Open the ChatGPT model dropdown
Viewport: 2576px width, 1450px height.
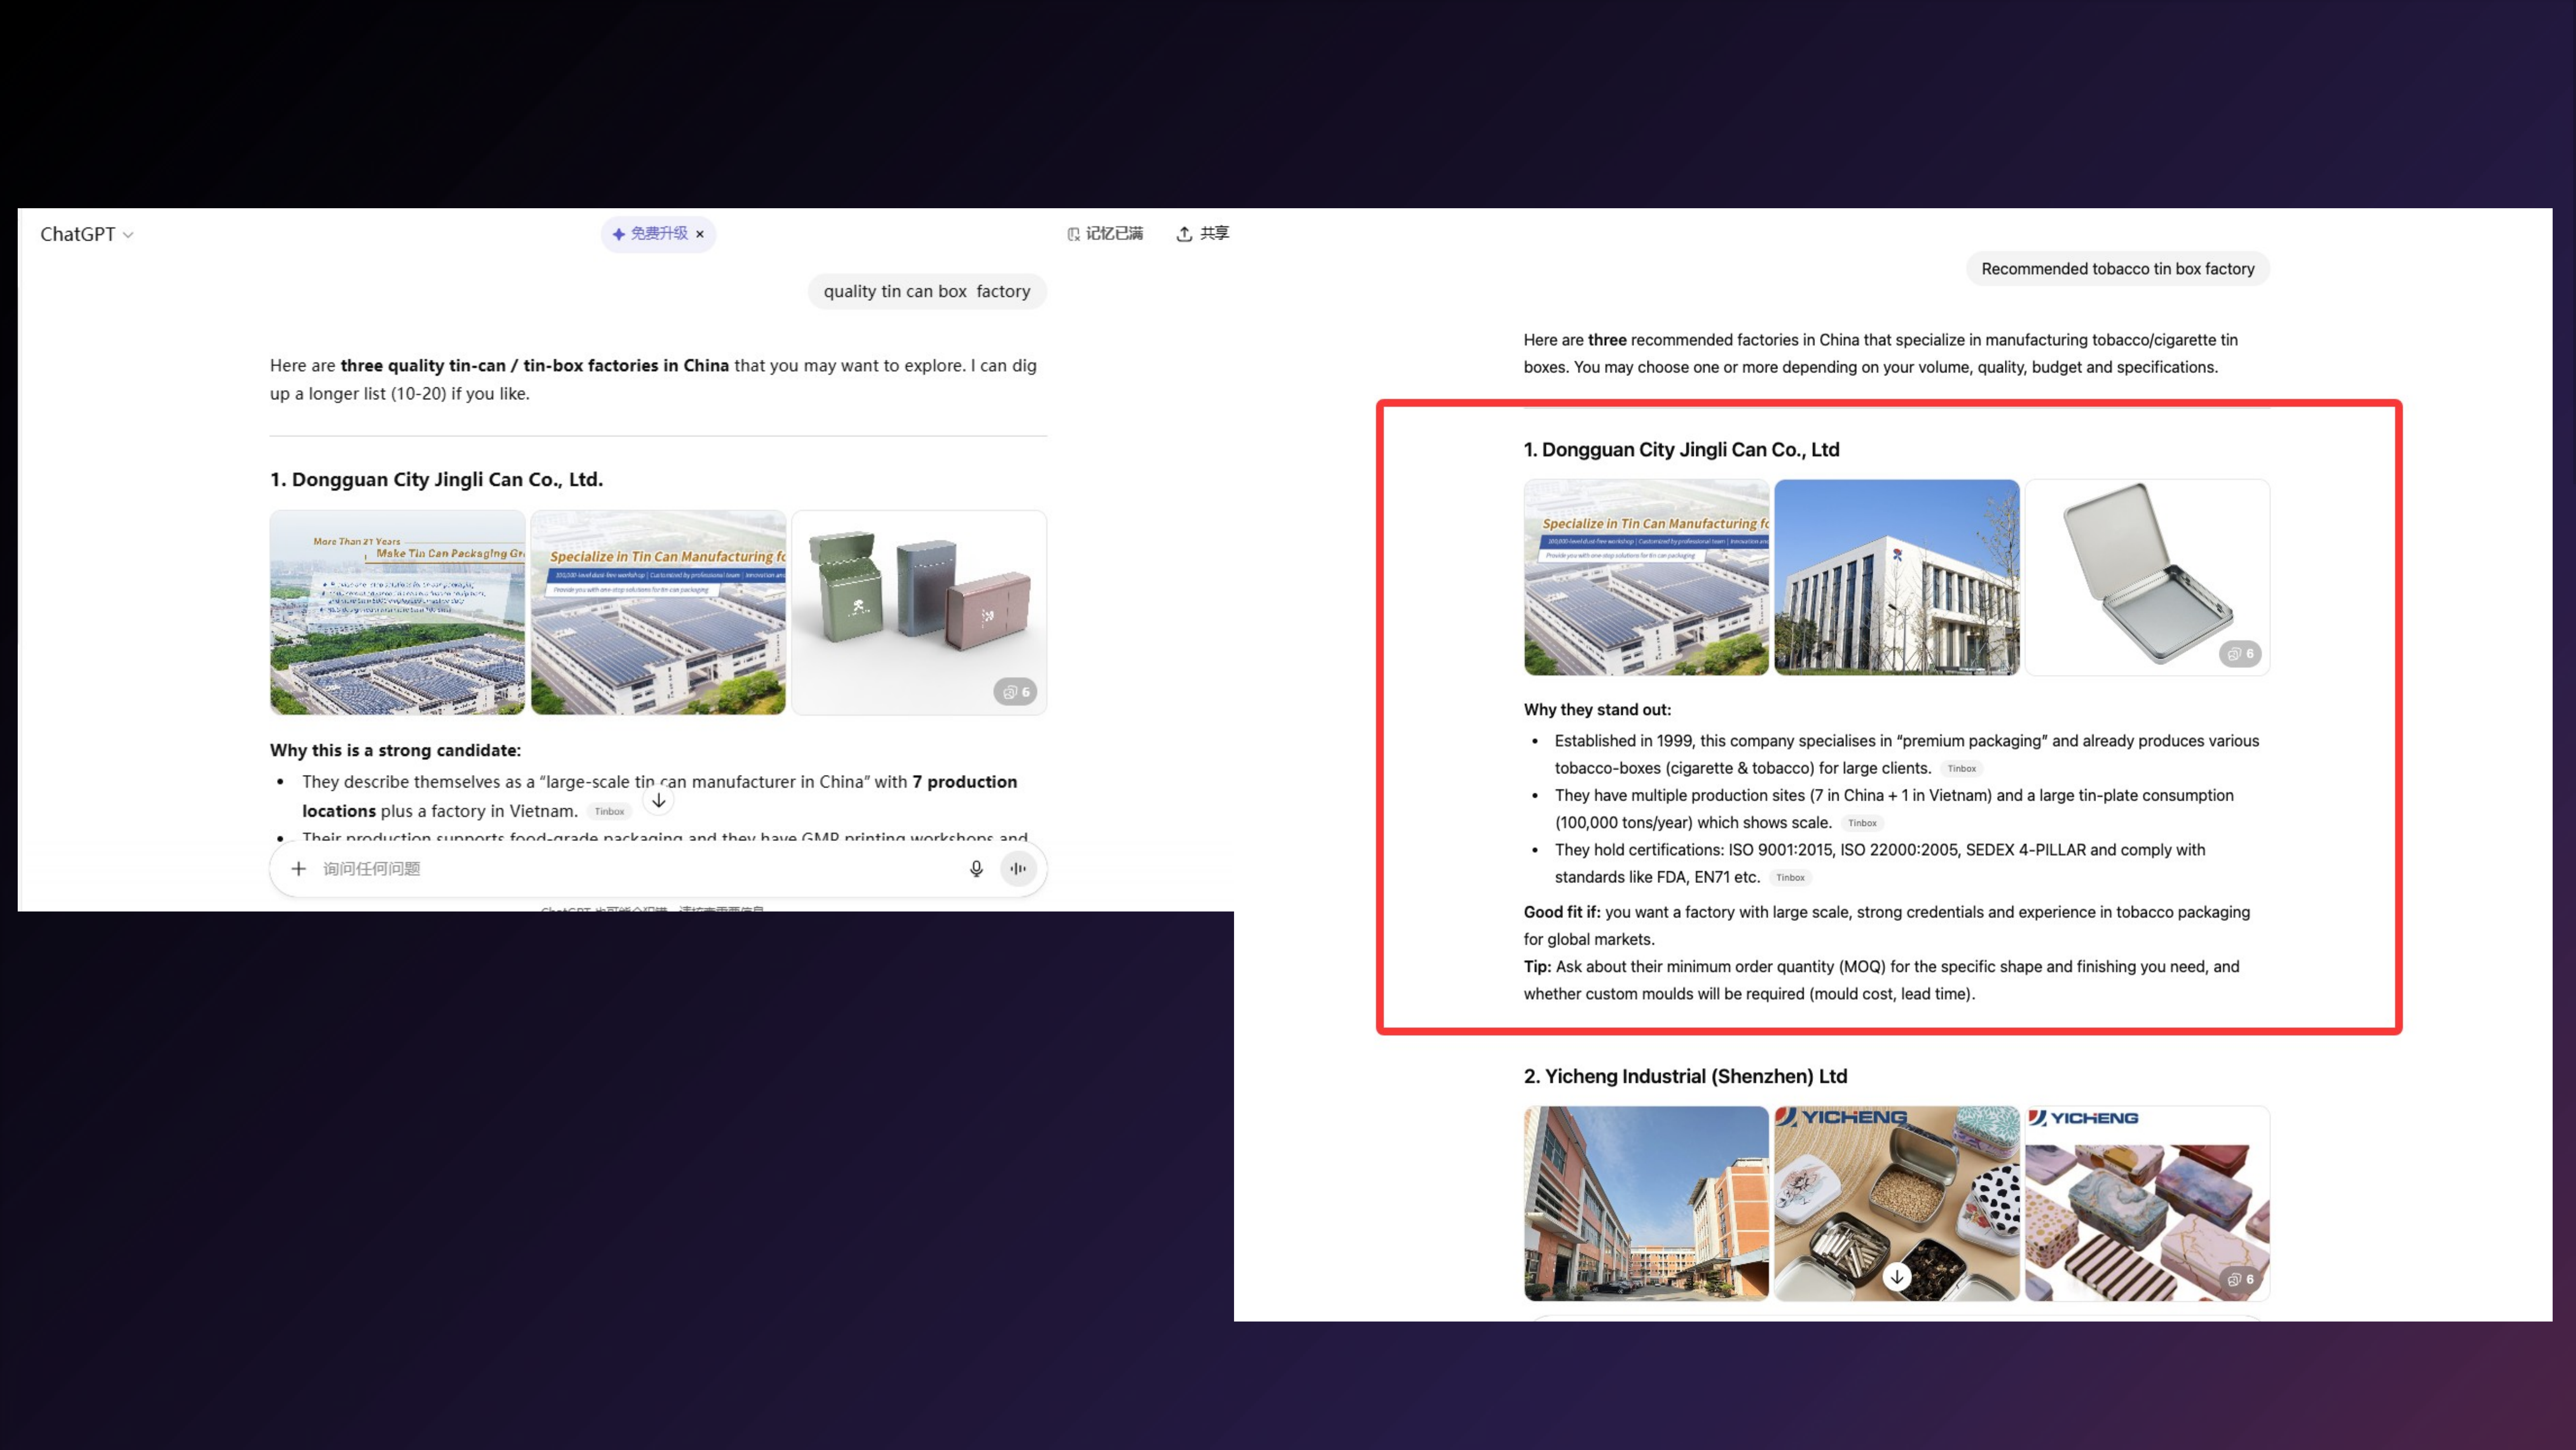(x=86, y=234)
